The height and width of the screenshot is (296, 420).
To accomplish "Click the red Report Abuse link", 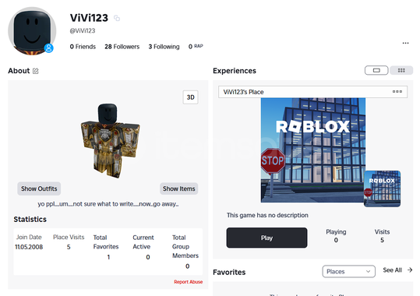I will coord(189,282).
